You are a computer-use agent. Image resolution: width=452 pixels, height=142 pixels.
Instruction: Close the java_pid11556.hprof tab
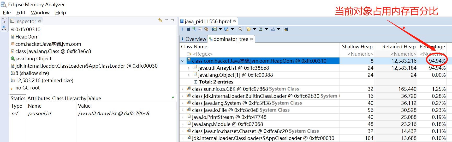point(235,21)
